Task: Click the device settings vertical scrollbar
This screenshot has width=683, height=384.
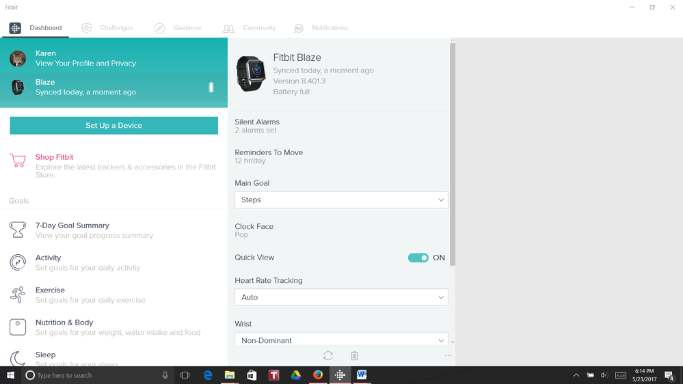Action: click(453, 154)
